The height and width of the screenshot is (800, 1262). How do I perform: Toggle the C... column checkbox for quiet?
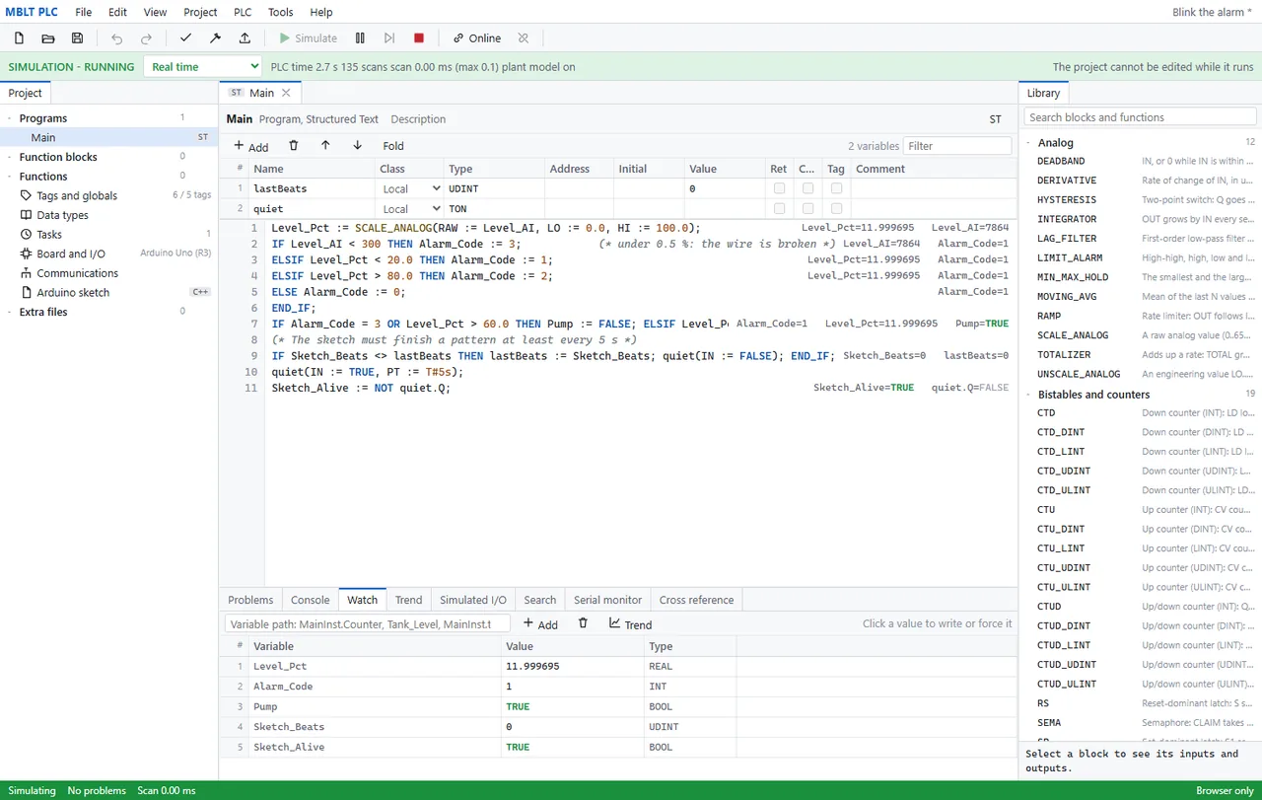point(807,209)
